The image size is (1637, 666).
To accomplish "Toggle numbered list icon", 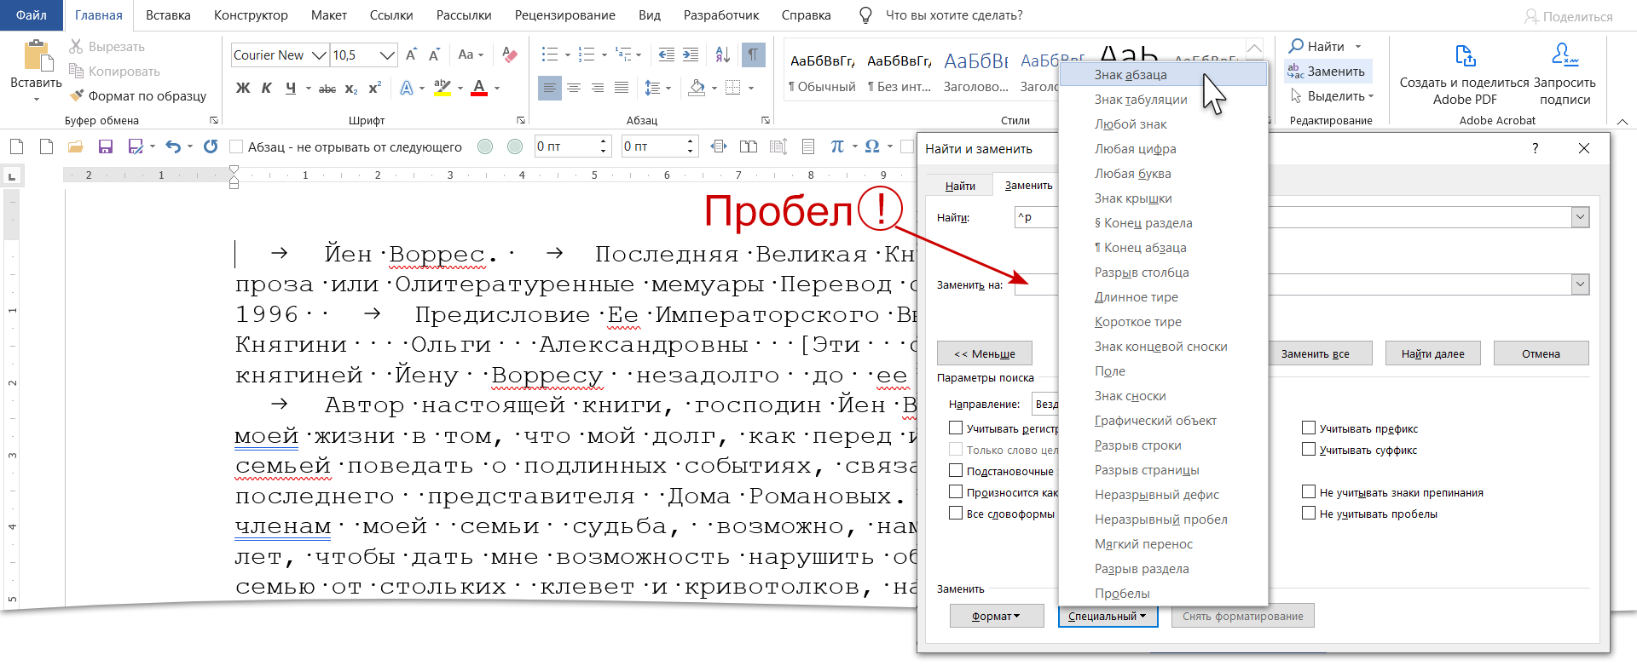I will pos(587,55).
